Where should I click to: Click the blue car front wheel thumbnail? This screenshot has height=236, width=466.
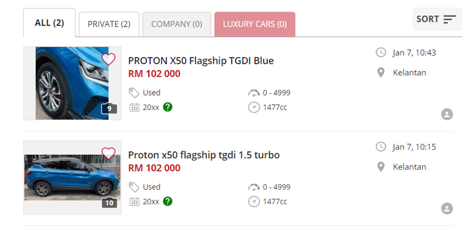(x=66, y=83)
